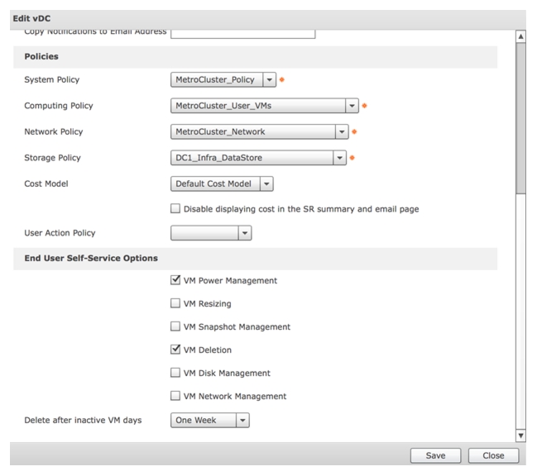
Task: Click the System Policy label
Action: [51, 79]
